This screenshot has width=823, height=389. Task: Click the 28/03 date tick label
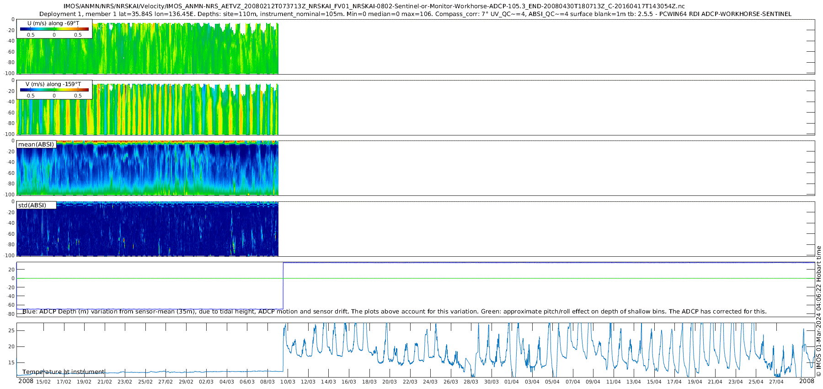[x=471, y=382]
